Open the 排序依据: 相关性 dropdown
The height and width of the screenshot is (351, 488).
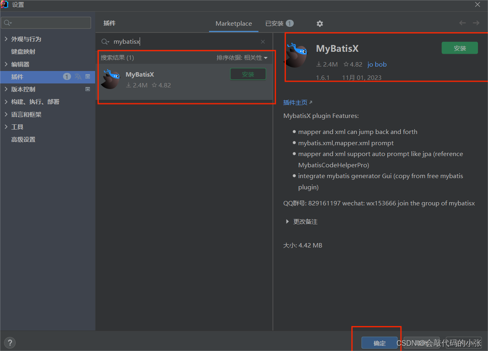point(242,58)
